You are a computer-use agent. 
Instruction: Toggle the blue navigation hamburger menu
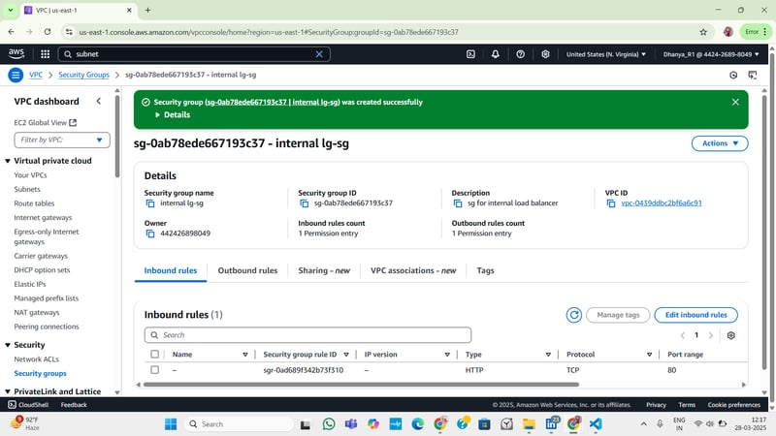pos(16,76)
